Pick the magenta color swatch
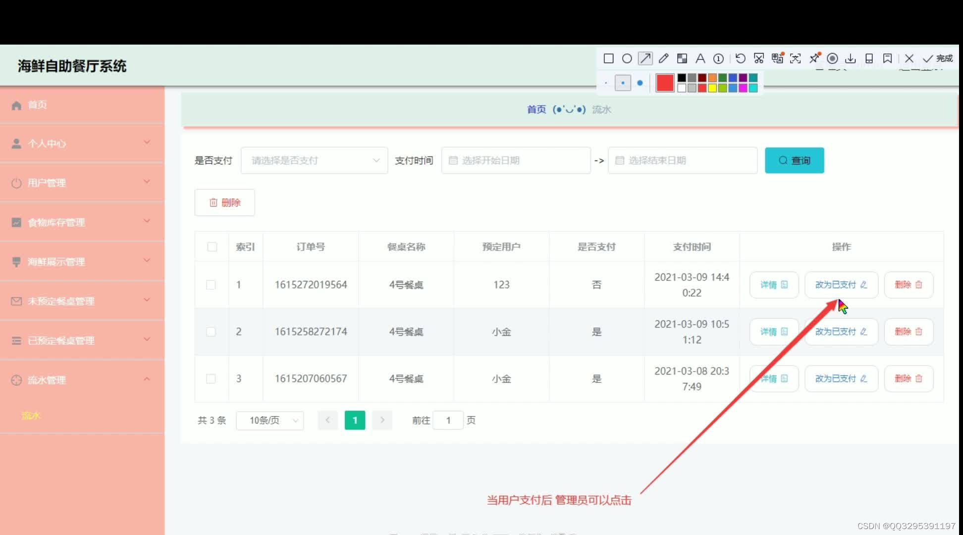Screen dimensions: 963x535 point(743,88)
